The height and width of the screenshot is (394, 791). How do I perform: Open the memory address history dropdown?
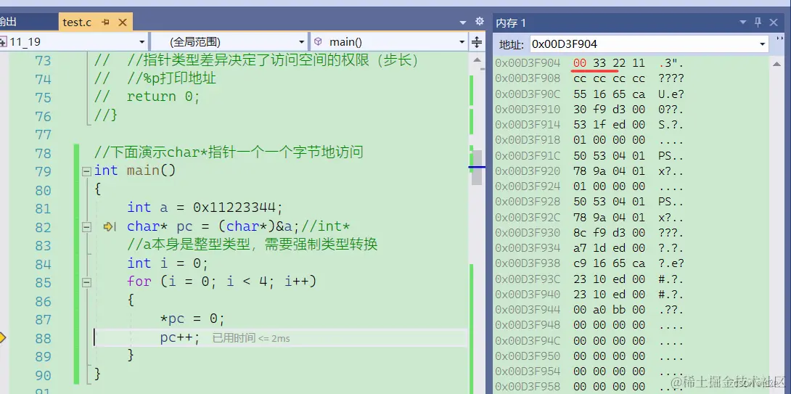pyautogui.click(x=762, y=44)
